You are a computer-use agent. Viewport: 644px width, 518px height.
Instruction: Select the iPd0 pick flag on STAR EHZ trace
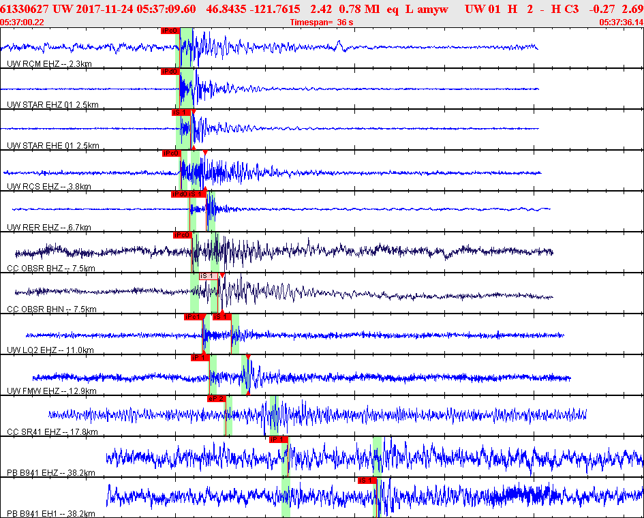tap(170, 72)
